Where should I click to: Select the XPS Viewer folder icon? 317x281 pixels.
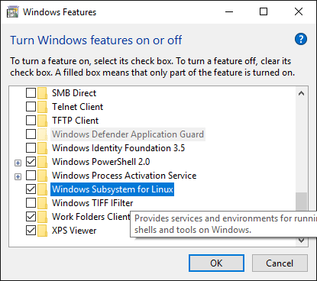click(x=42, y=231)
